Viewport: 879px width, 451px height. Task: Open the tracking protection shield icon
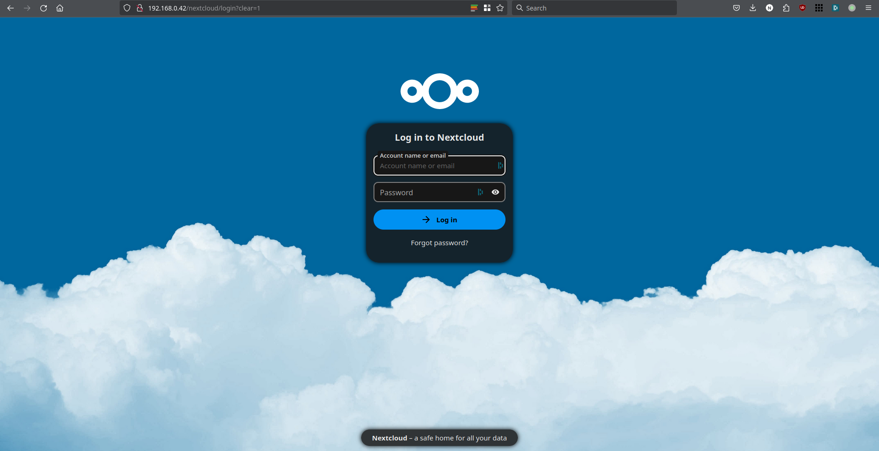click(x=127, y=8)
